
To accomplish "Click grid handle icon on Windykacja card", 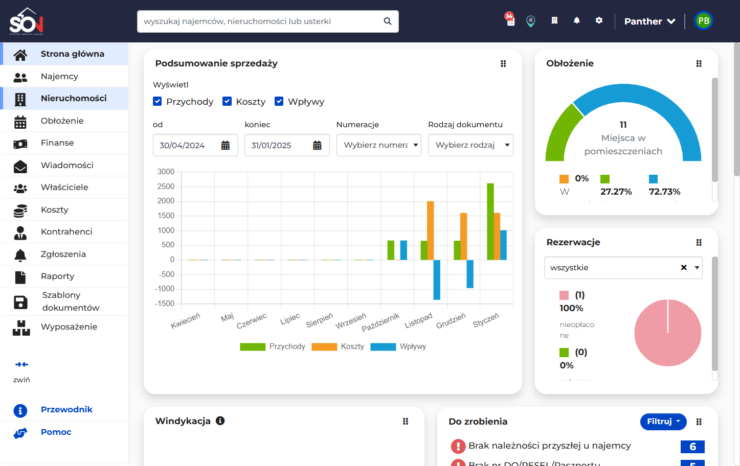I will [x=406, y=422].
